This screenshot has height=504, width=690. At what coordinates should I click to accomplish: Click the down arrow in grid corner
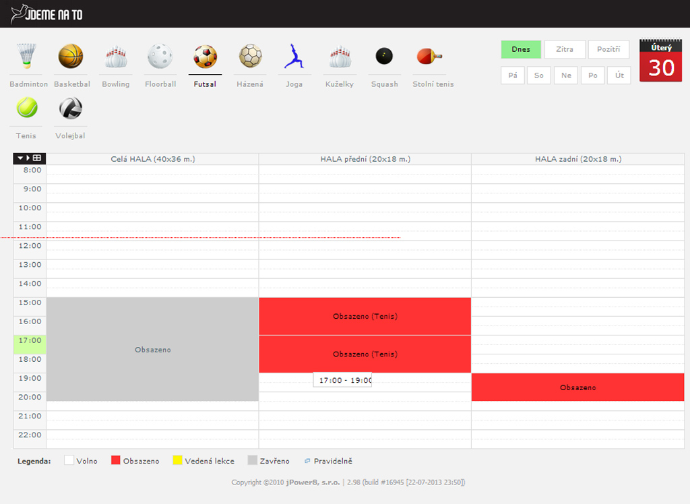coord(20,158)
